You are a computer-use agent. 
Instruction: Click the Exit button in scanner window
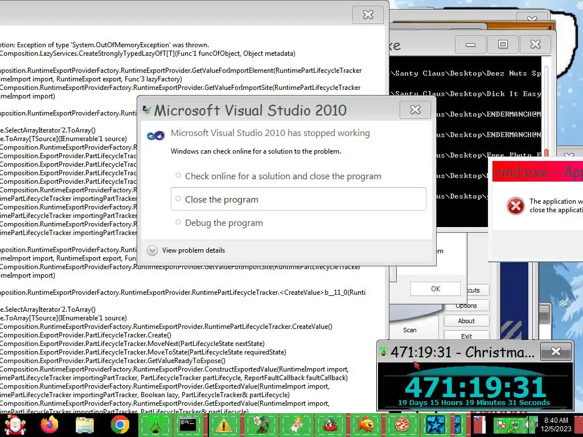[466, 336]
